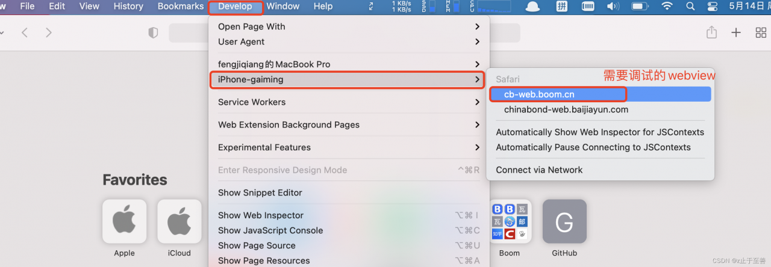This screenshot has width=771, height=267.
Task: Open the Develop menu
Action: click(236, 7)
